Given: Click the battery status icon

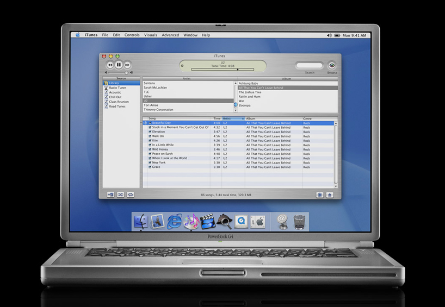Looking at the screenshot, I should pos(337,35).
